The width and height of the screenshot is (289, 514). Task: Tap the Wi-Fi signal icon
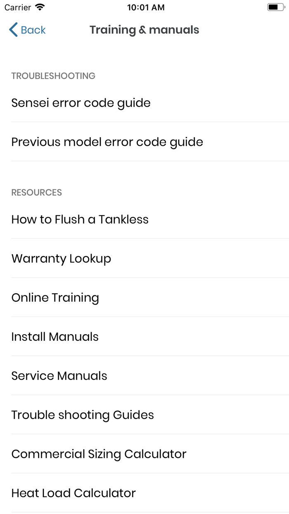40,7
